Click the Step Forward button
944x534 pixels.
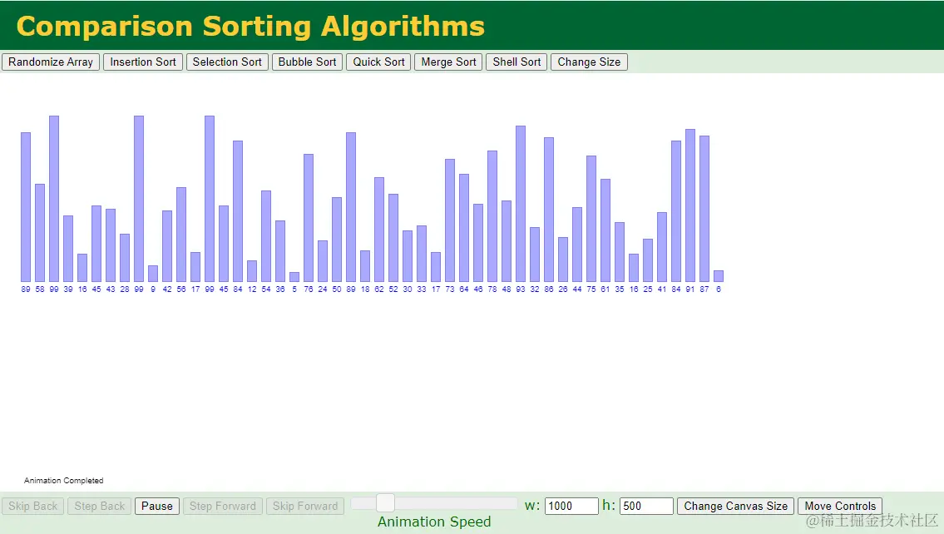(x=223, y=506)
